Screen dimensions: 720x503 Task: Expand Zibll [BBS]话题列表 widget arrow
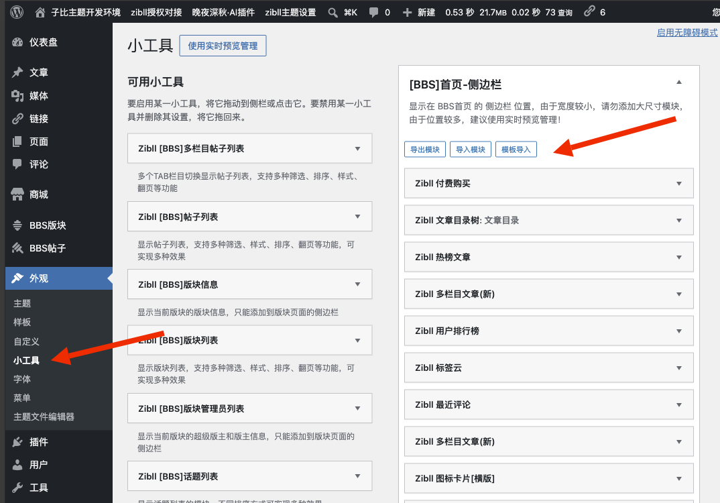(358, 476)
